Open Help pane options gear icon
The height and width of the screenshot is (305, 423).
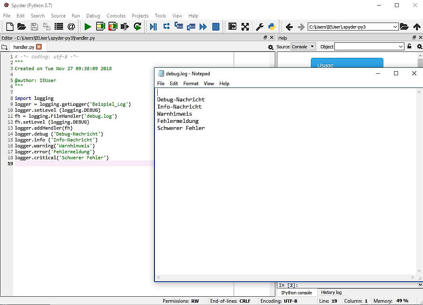(x=419, y=47)
